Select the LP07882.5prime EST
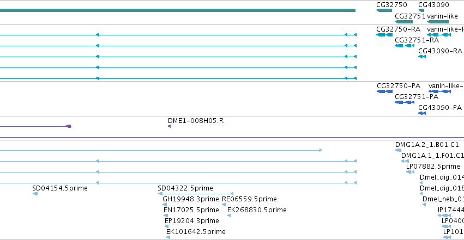 pyautogui.click(x=410, y=172)
